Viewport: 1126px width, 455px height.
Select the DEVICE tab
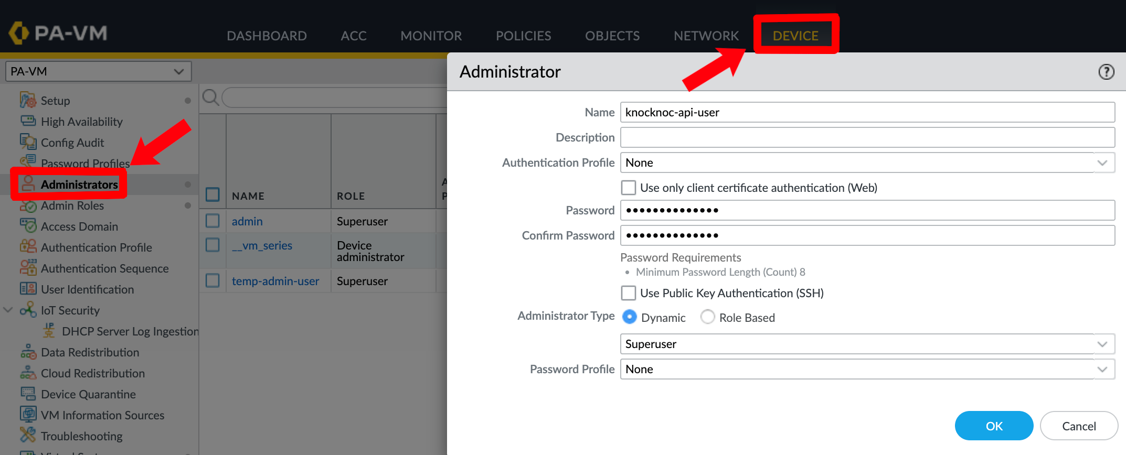click(x=795, y=36)
